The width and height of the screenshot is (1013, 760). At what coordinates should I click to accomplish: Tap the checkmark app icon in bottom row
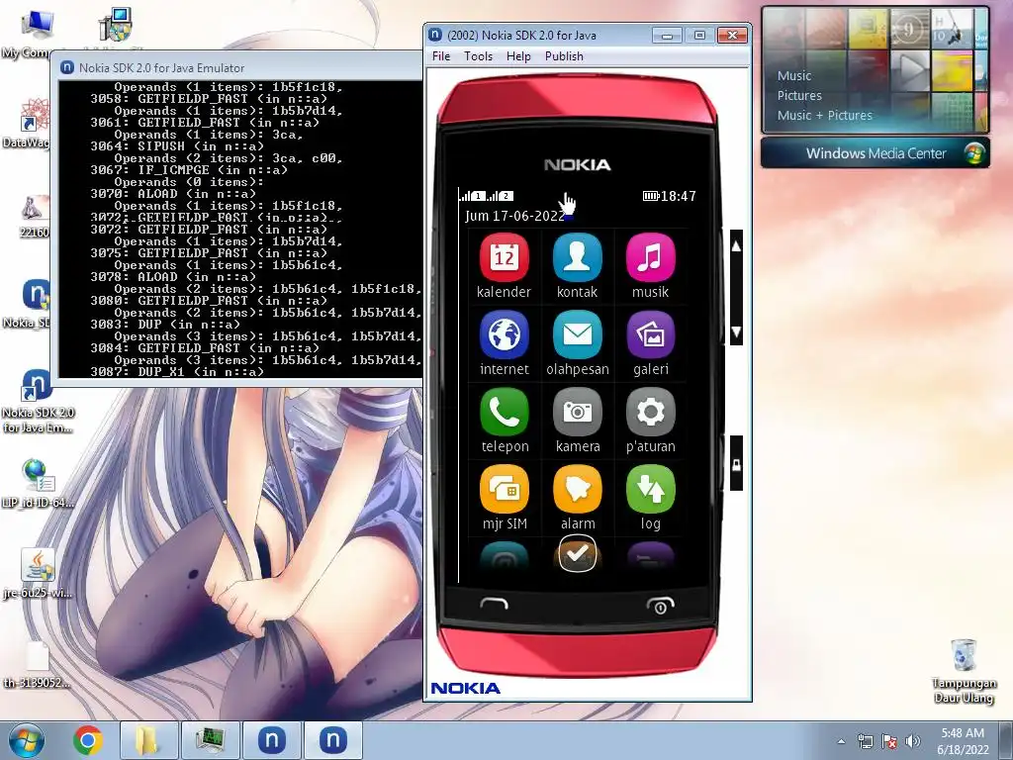click(x=577, y=554)
